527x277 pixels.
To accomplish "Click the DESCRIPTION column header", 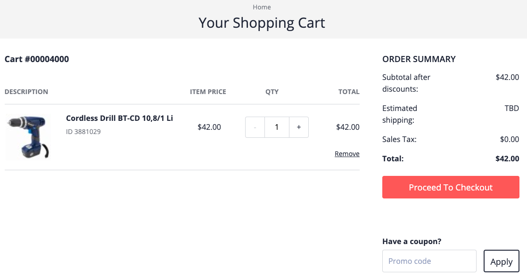I will click(x=26, y=92).
